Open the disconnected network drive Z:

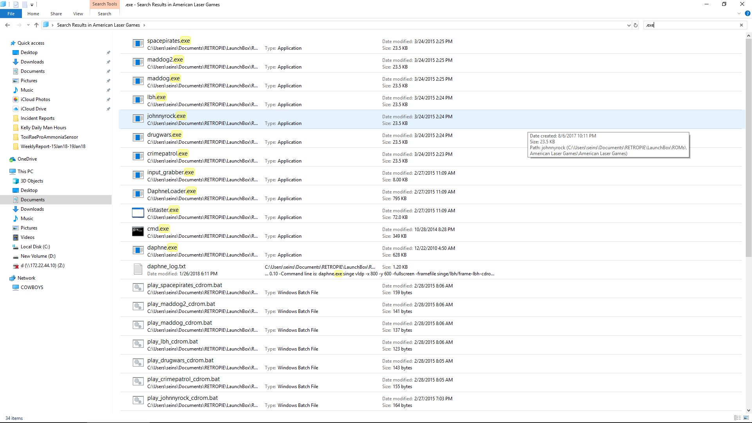tap(42, 266)
